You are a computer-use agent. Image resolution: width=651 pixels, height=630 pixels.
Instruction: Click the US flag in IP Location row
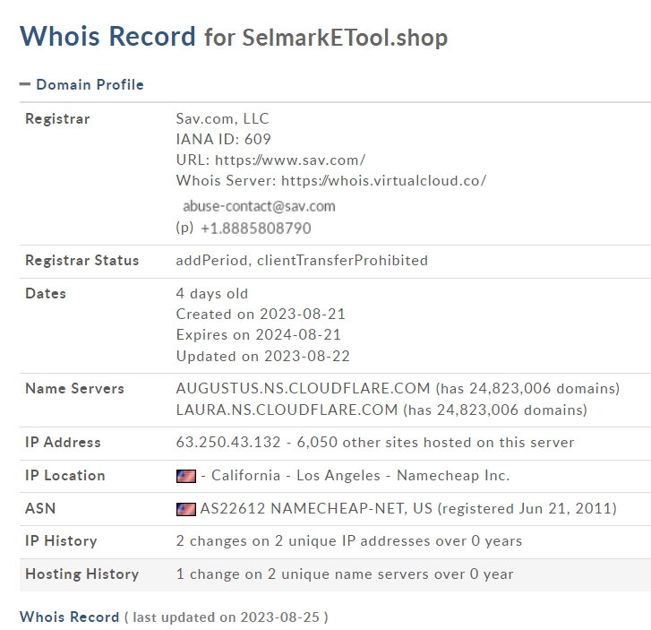coord(186,476)
